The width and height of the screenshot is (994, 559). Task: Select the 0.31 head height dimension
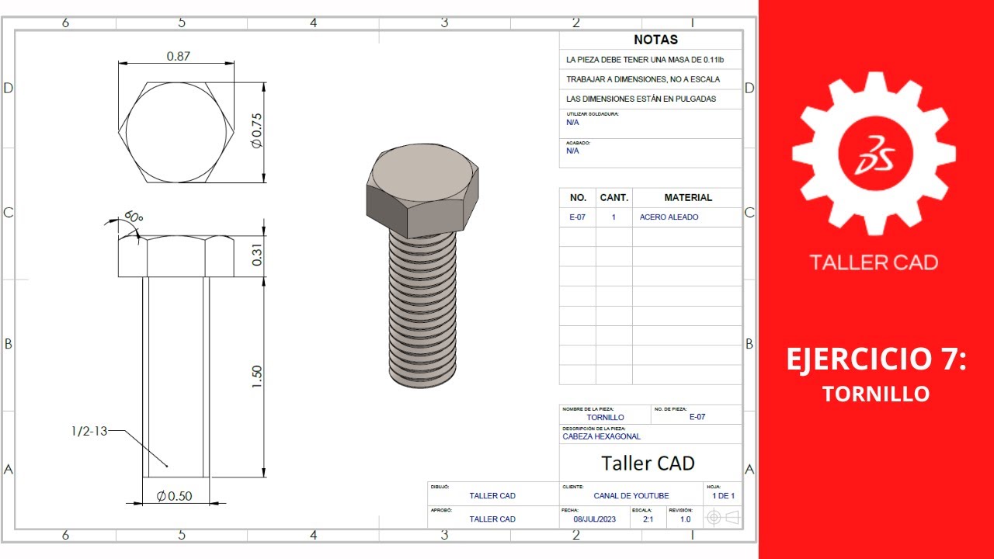point(257,256)
